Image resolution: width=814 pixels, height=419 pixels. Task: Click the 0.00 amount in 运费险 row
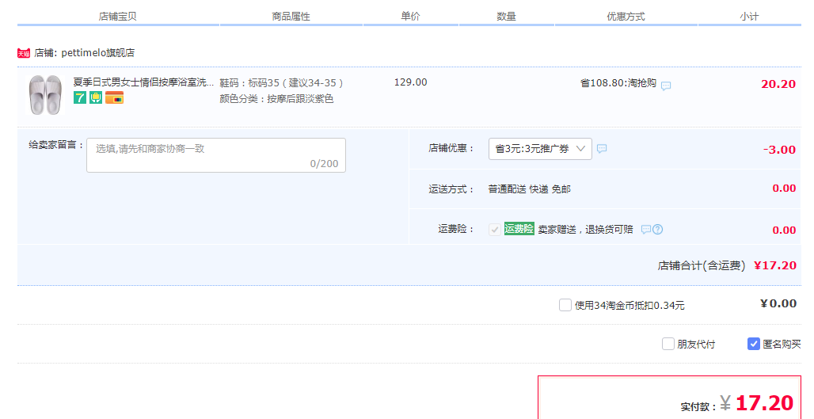[784, 230]
